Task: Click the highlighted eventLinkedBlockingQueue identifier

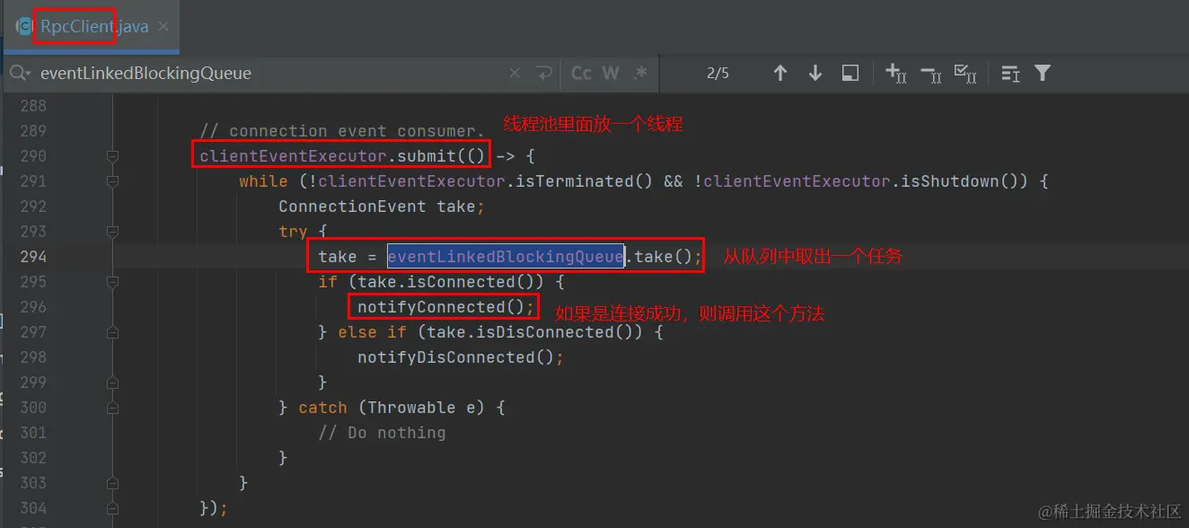Action: click(x=506, y=257)
